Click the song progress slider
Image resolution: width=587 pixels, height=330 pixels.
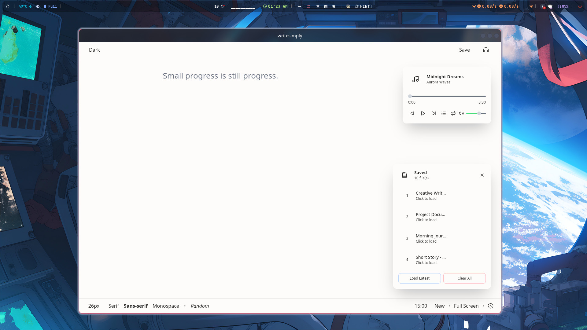[447, 96]
